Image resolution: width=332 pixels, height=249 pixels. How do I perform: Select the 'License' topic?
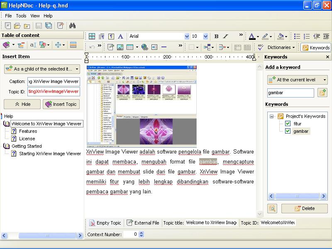27,139
